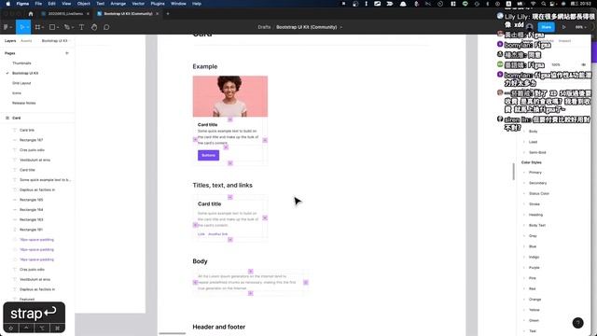Click 'Titles, text, and links' heading
The width and height of the screenshot is (597, 336).
click(x=222, y=185)
